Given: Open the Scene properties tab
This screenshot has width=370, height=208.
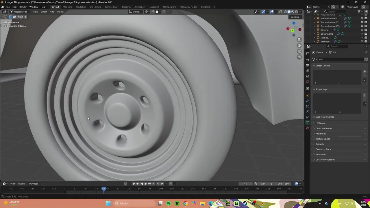Looking at the screenshot, I should click(307, 76).
